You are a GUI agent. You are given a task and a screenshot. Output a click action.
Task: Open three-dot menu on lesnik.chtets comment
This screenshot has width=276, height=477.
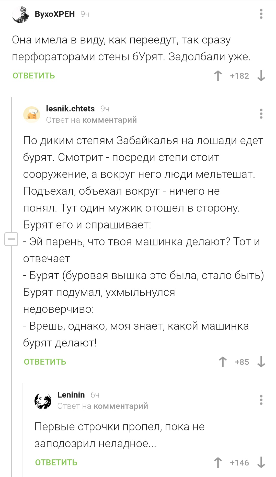pyautogui.click(x=261, y=114)
